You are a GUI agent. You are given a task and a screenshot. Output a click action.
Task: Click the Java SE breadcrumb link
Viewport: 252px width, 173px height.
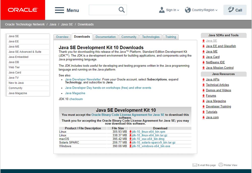67,24
